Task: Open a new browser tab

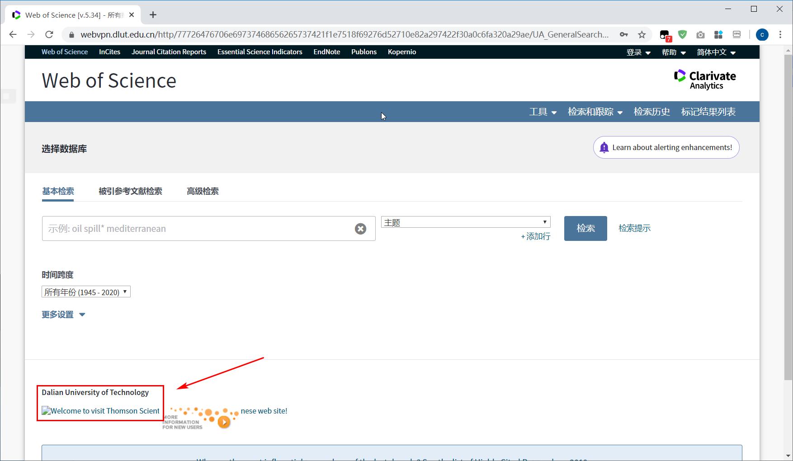Action: (153, 15)
